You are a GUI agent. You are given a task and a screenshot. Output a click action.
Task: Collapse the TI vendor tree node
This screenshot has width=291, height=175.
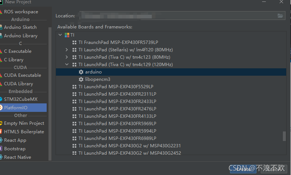coord(60,35)
